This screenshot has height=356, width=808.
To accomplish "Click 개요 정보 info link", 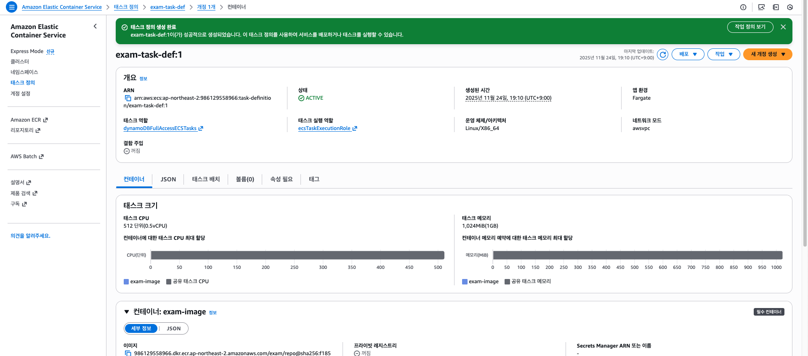I will [143, 79].
